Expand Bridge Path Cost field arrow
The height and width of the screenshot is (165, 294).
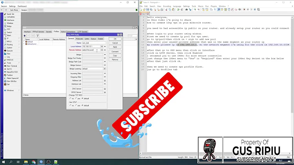[105, 62]
